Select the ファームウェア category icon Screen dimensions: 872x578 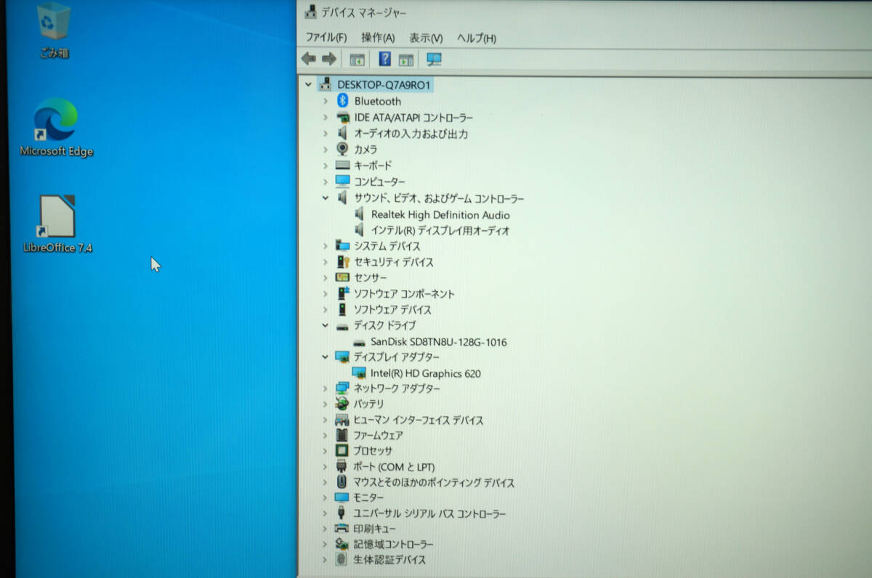point(342,435)
